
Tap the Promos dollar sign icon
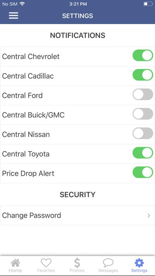coord(77,263)
